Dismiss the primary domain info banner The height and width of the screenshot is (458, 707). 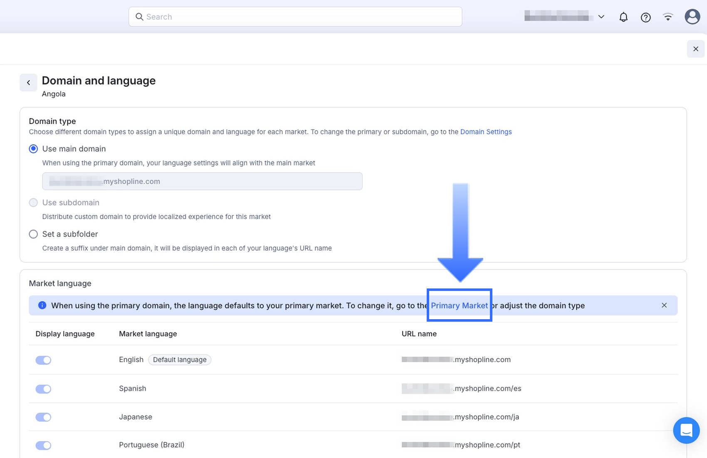(x=664, y=305)
